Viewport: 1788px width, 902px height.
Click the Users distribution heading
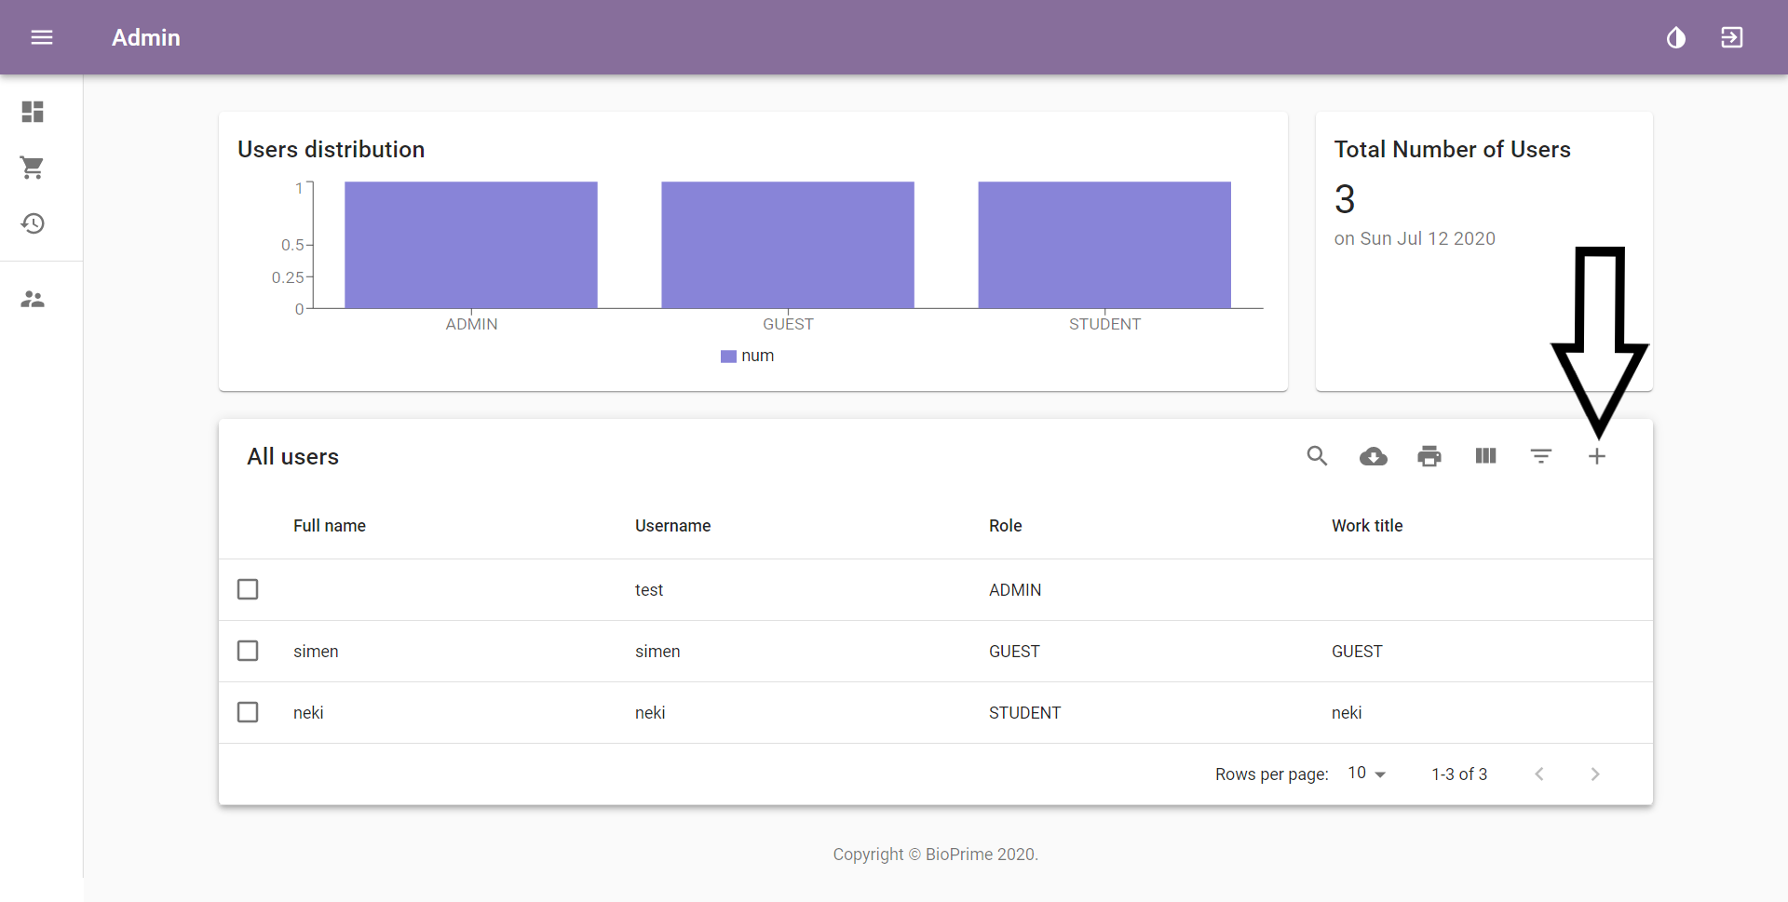coord(331,149)
